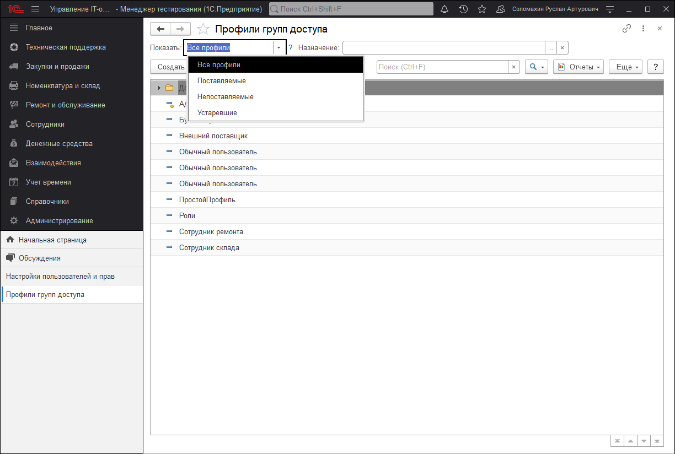Click the back navigation arrow

(x=160, y=29)
